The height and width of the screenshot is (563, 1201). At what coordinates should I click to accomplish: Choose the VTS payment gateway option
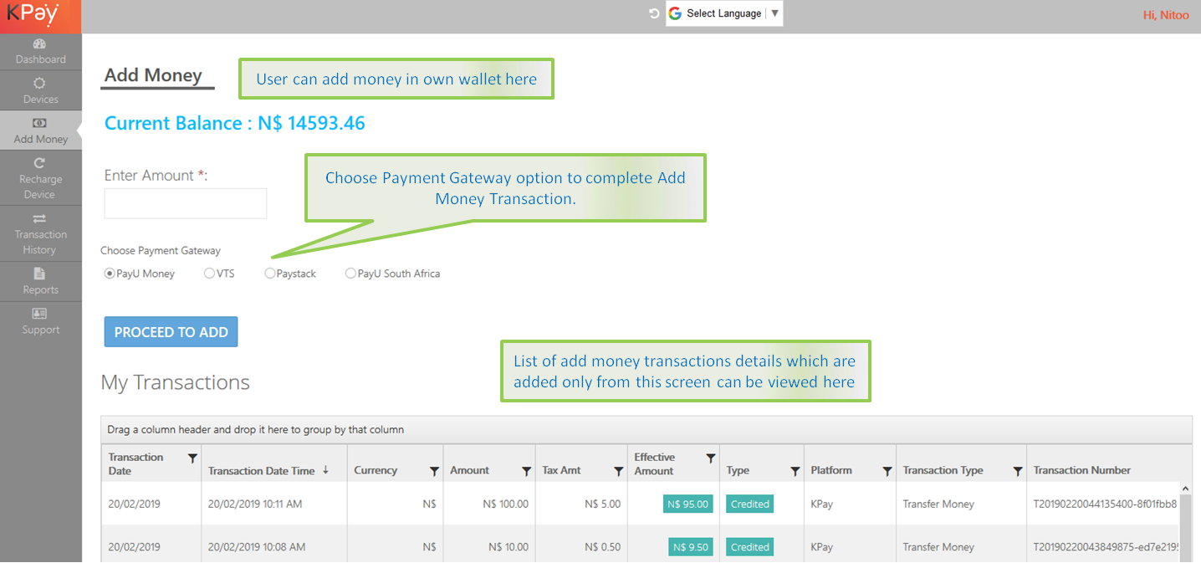click(x=209, y=274)
